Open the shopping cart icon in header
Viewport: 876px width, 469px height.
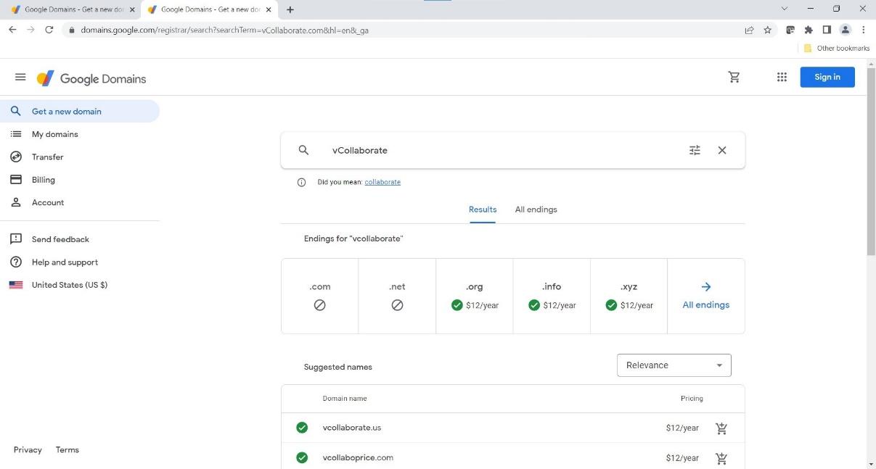[x=734, y=78]
